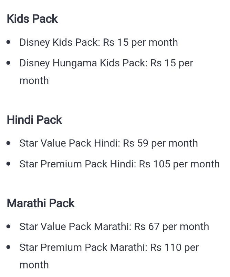
Task: Tap the Rs 67 per month price
Action: coord(171,227)
